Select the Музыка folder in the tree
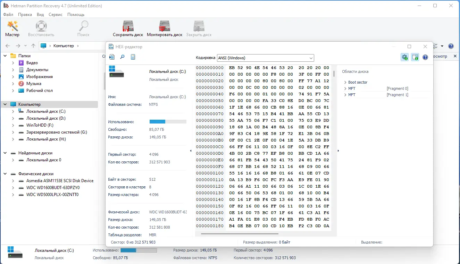The height and width of the screenshot is (264, 460). 34,84
